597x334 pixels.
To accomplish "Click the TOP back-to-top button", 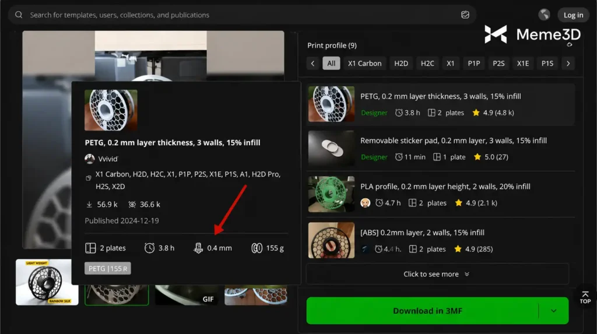I will [x=585, y=297].
